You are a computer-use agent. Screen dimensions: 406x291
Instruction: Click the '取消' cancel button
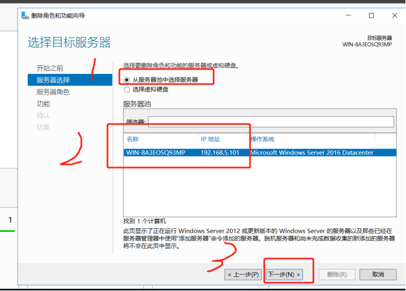[378, 275]
